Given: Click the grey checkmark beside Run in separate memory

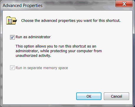Looking at the screenshot, I should [x=12, y=68].
